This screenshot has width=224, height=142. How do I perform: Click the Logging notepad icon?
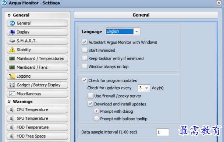[x=12, y=76]
